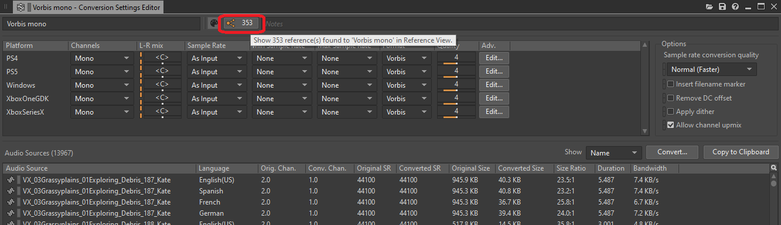Image resolution: width=781 pixels, height=225 pixels.
Task: Click Edit... button for PS5
Action: [x=494, y=71]
